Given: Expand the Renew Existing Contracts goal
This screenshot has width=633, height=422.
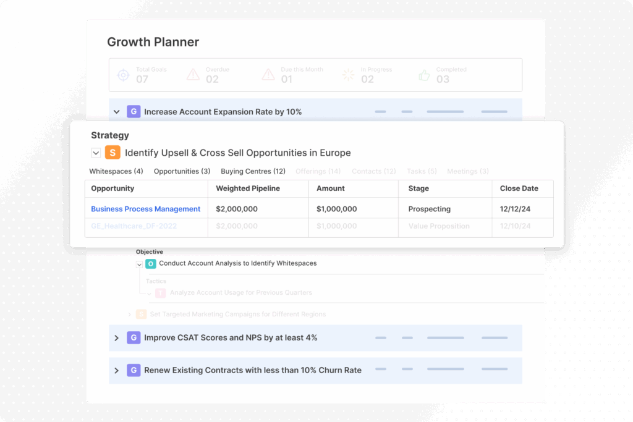Looking at the screenshot, I should [117, 370].
